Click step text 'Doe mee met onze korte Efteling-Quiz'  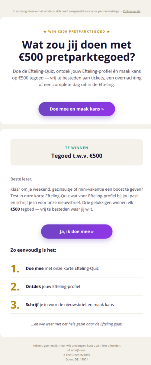point(62,268)
